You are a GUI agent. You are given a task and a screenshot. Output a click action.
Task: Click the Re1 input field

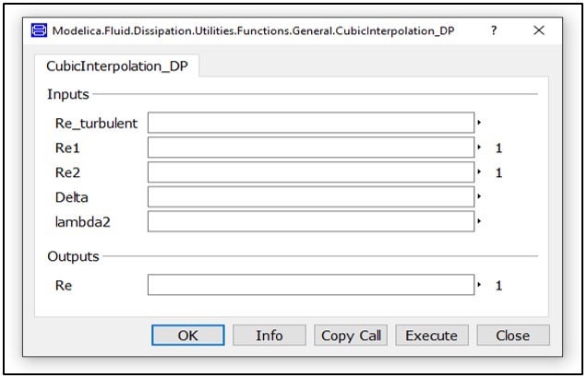(311, 148)
